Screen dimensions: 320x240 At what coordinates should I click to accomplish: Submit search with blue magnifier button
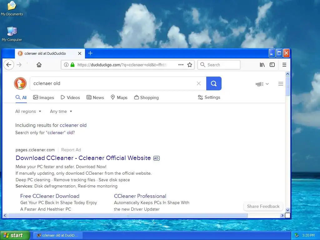pyautogui.click(x=214, y=83)
